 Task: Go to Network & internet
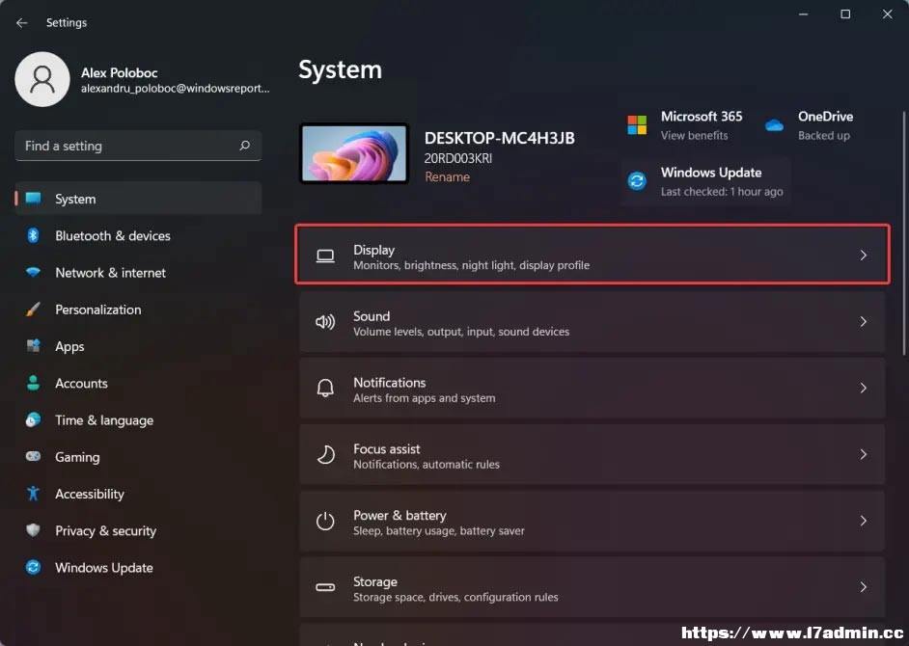138,272
